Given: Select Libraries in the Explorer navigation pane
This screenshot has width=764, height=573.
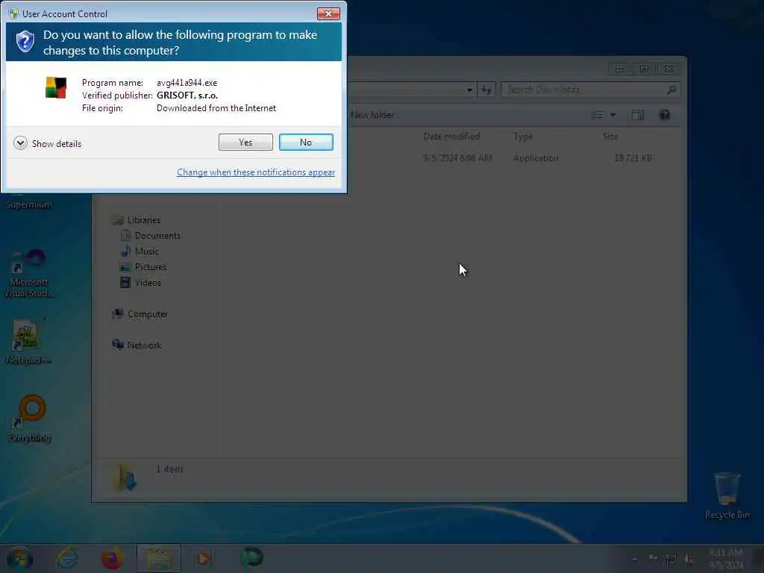Looking at the screenshot, I should pos(144,220).
